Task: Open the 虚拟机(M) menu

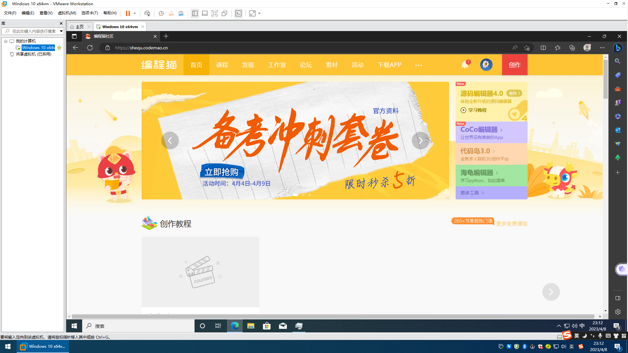Action: point(67,13)
